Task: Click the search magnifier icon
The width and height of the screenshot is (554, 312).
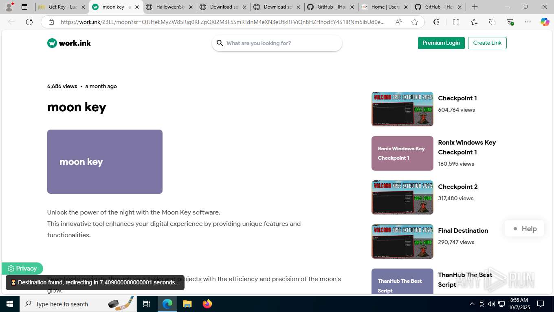Action: click(220, 43)
